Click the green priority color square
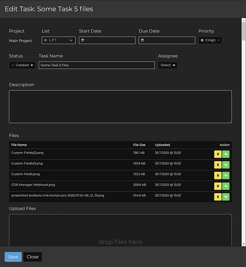Viewport: 246px width, 267px height. click(x=202, y=40)
